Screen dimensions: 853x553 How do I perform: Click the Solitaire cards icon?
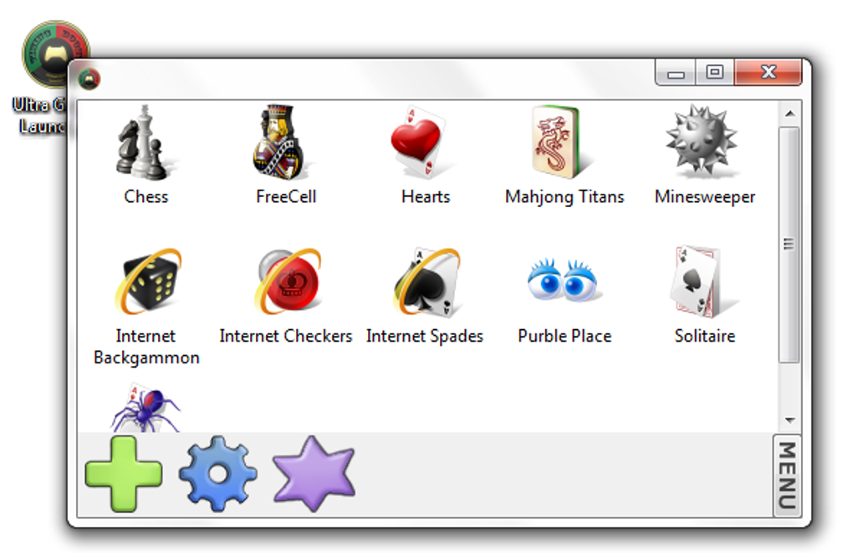702,281
